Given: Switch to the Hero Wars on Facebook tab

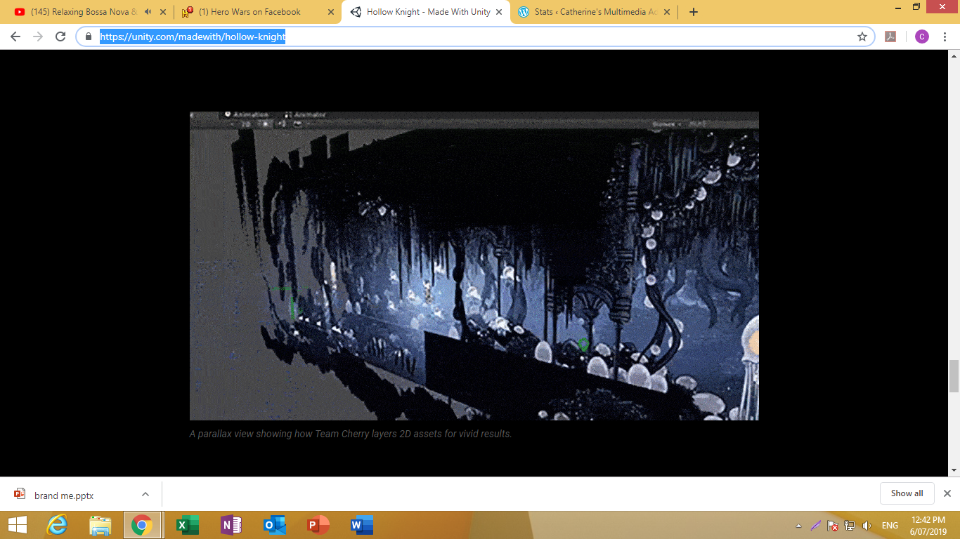Looking at the screenshot, I should [x=249, y=12].
